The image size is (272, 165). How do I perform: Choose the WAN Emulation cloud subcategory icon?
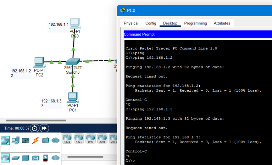56,158
